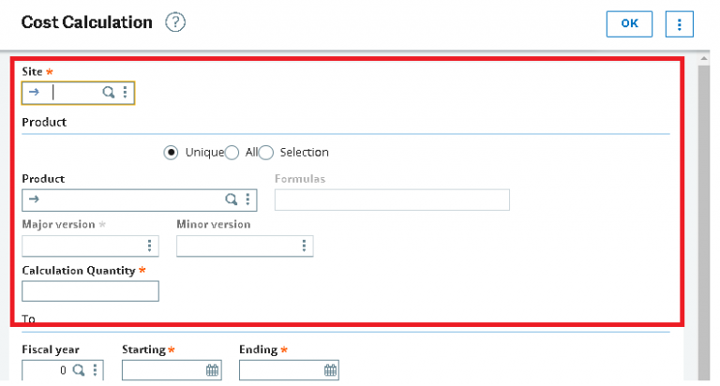
Task: Click the Site field arrow icon
Action: [35, 93]
